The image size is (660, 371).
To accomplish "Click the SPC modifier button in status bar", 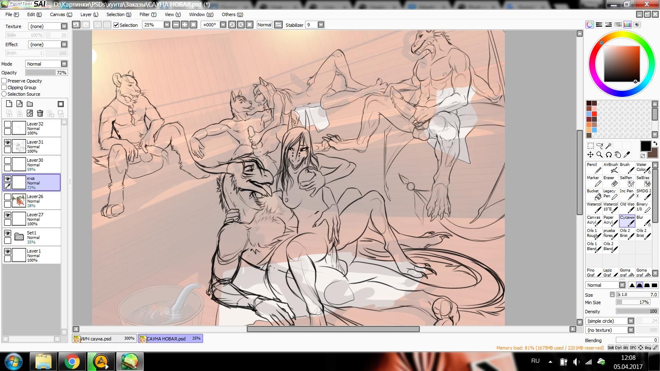I will point(633,347).
